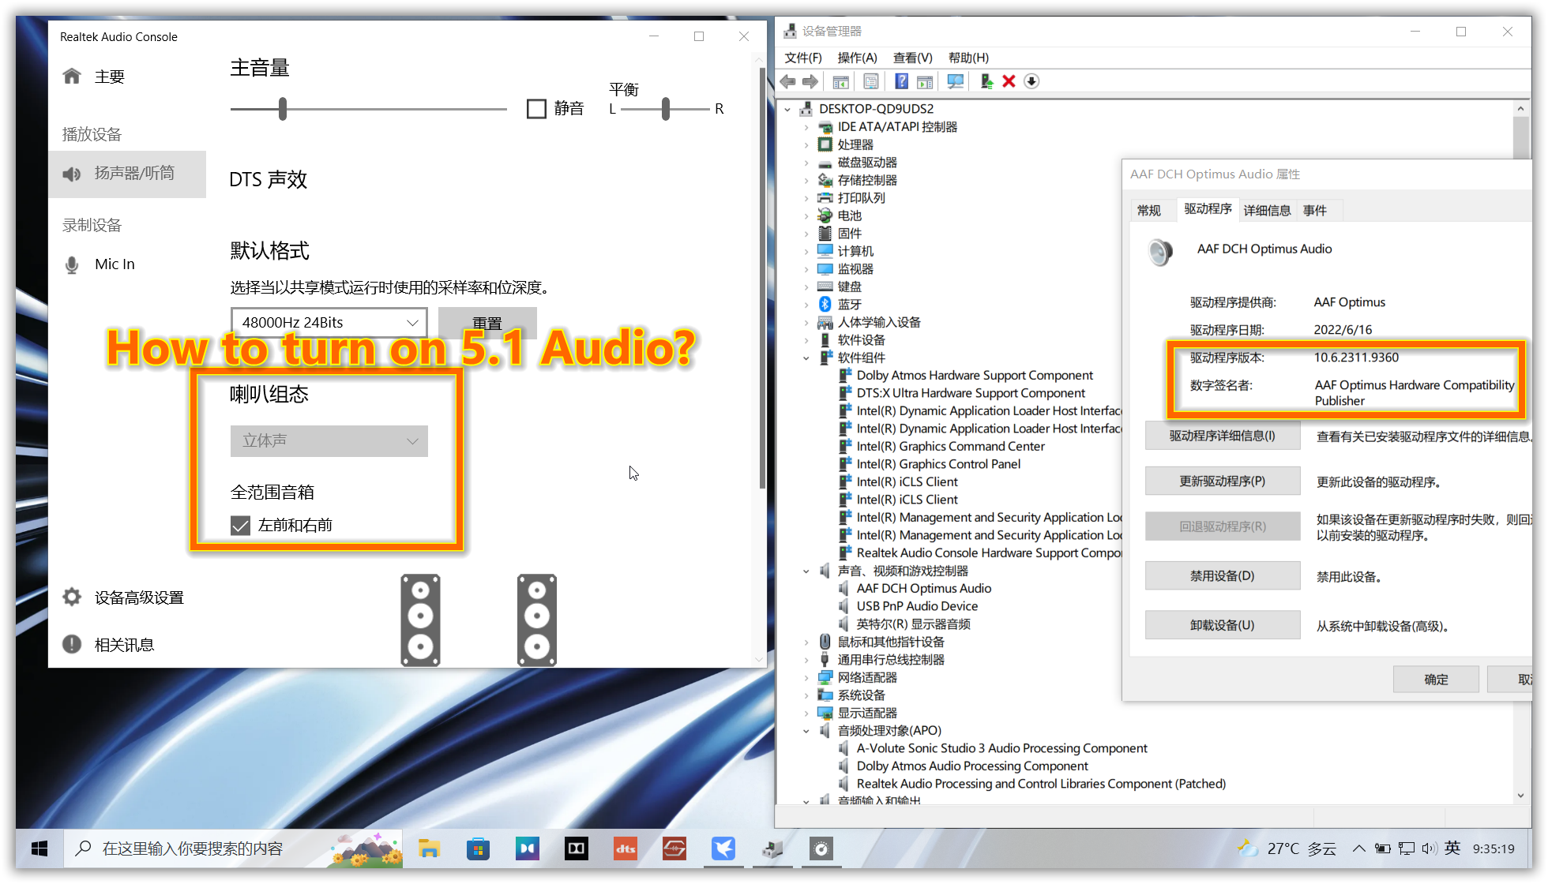Click the Windows Start button
Image resolution: width=1548 pixels, height=884 pixels.
pos(39,848)
